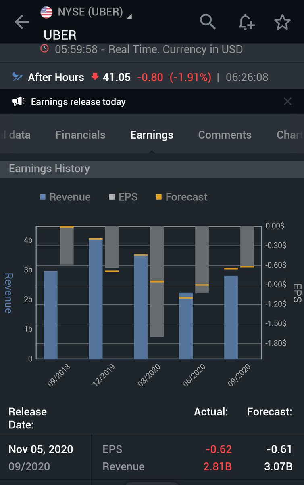Go back using the arrow icon
Screen dimensions: 304x485
[x=22, y=22]
